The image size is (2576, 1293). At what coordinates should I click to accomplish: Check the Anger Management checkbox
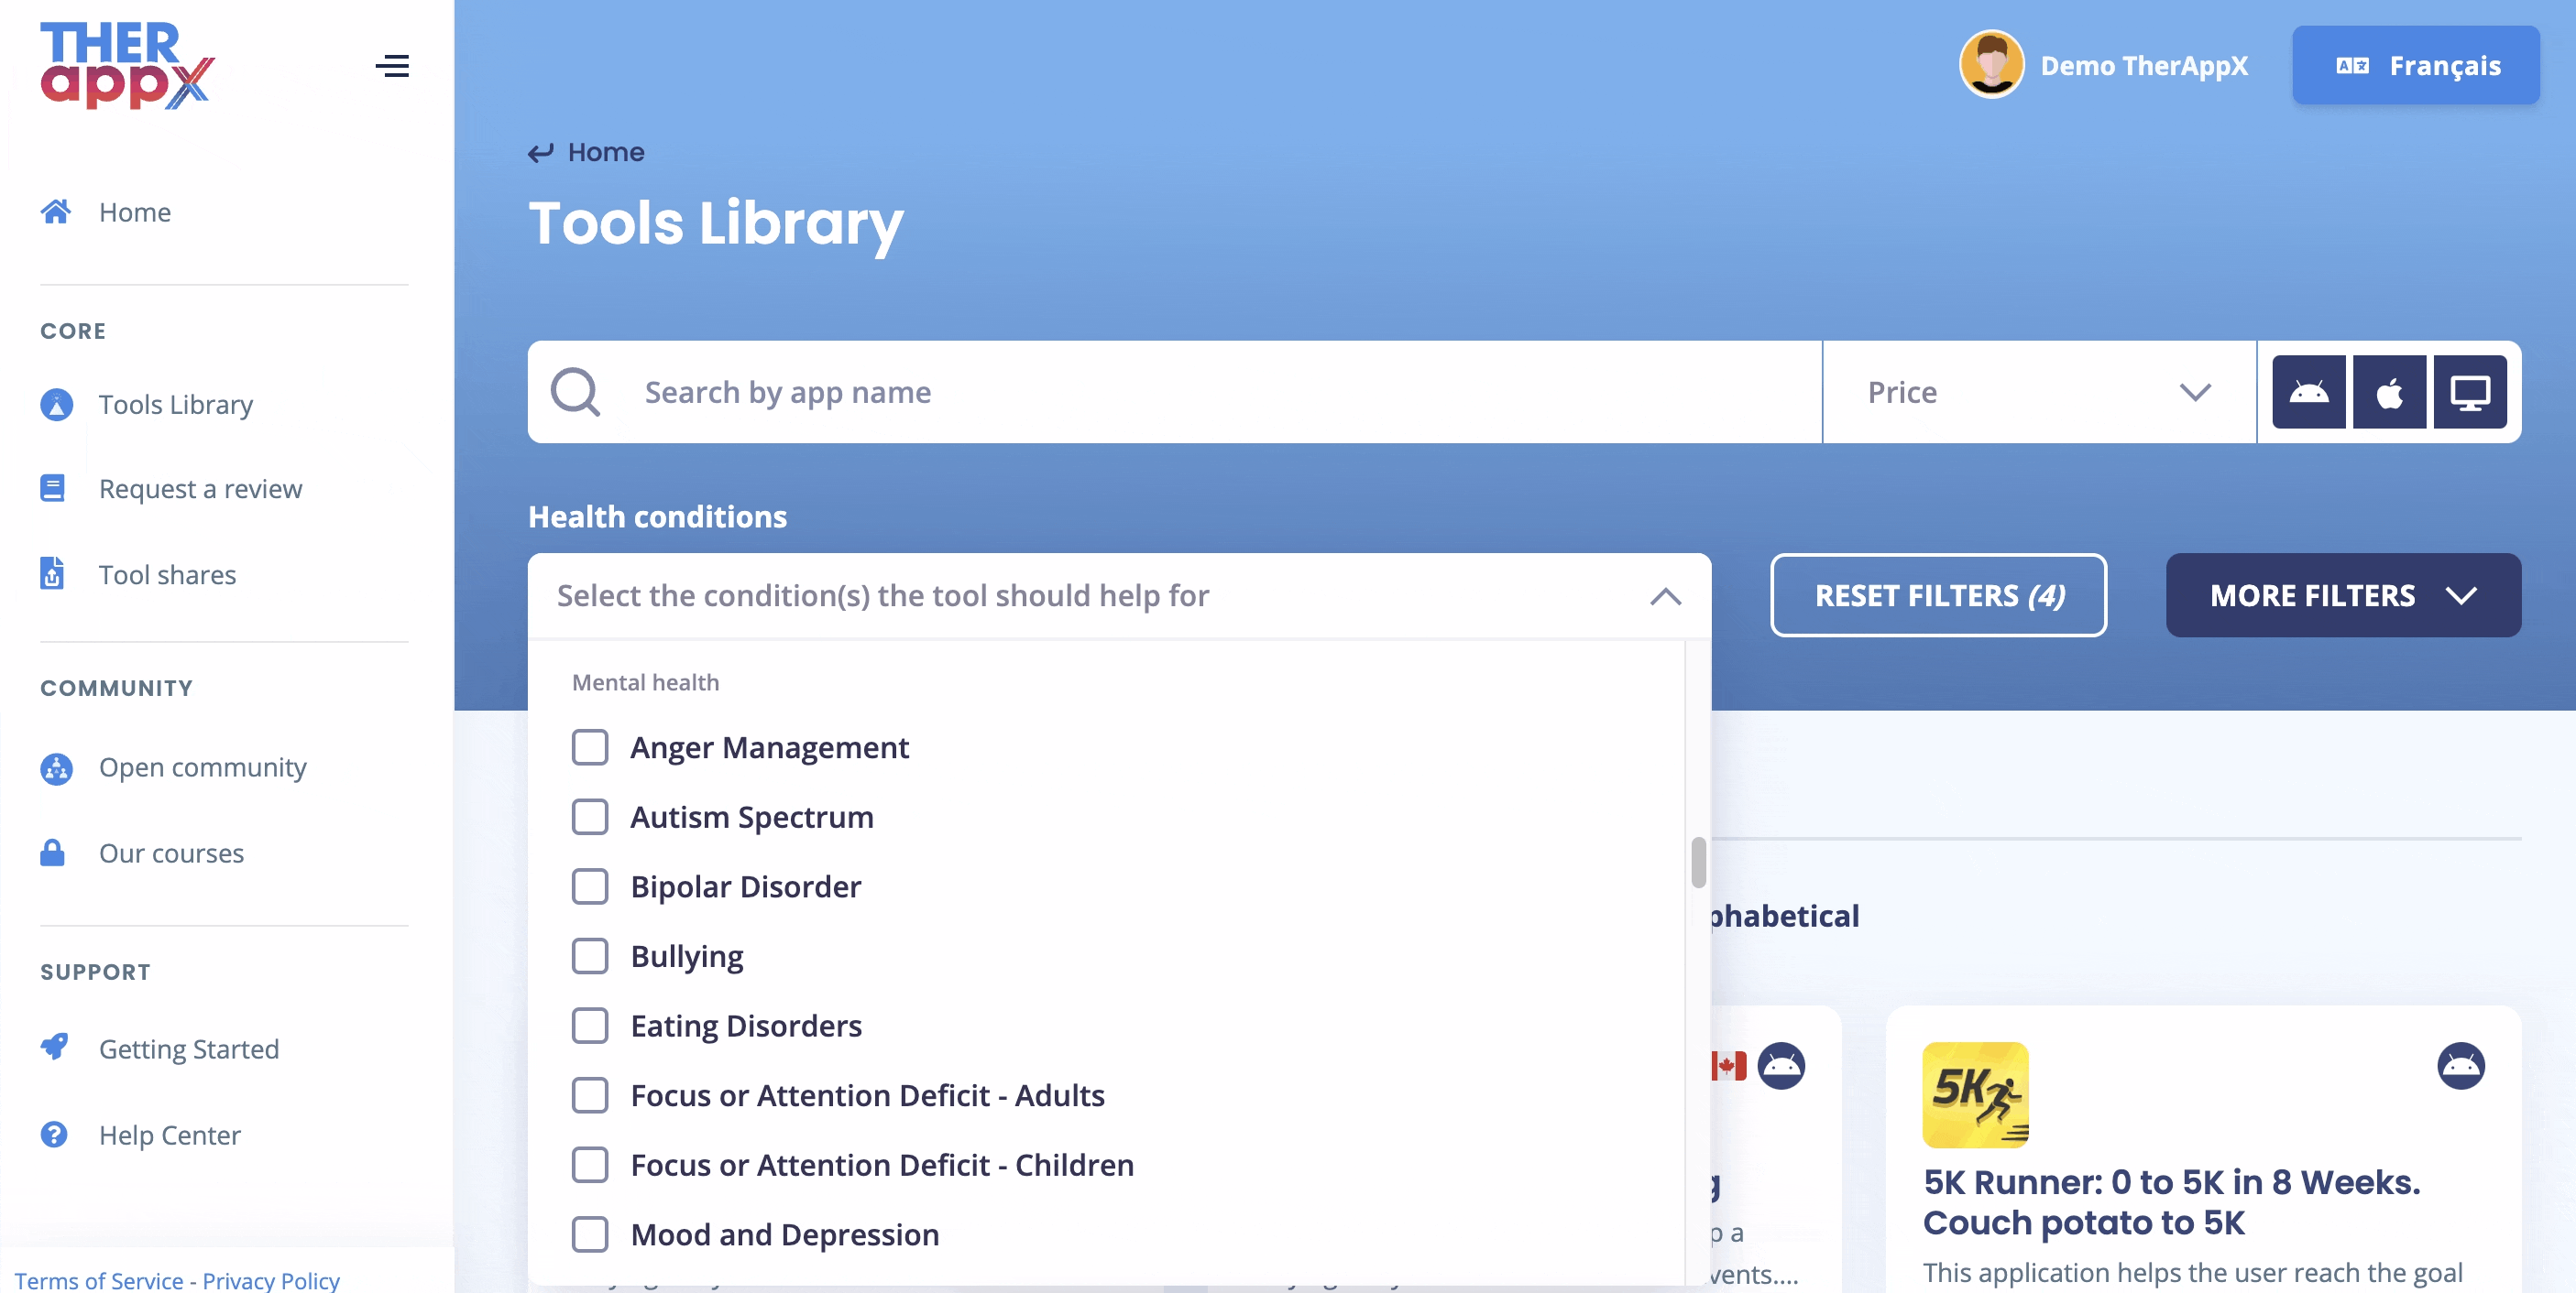(x=590, y=746)
